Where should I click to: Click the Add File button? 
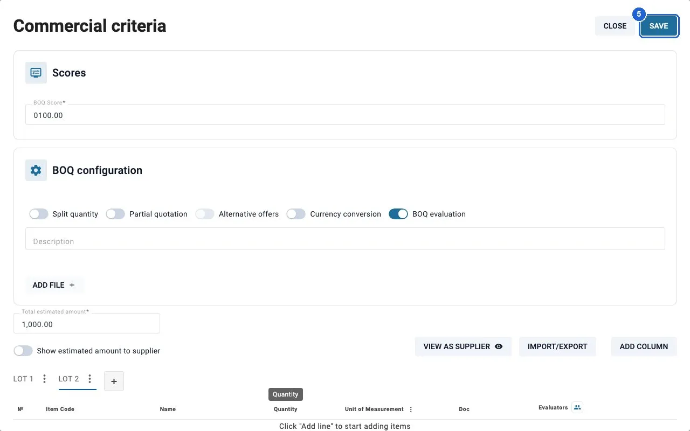point(54,285)
